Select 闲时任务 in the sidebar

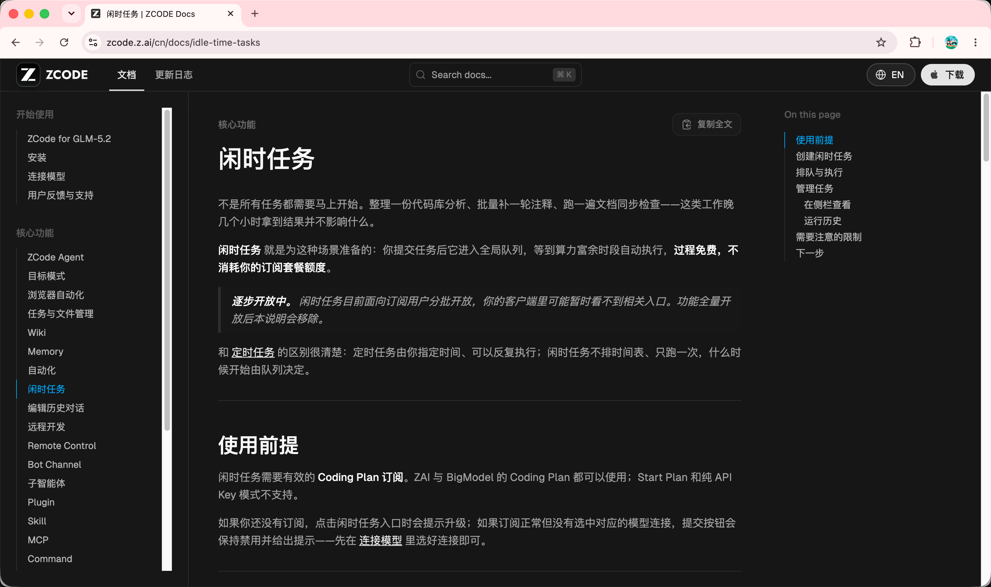[x=46, y=389]
